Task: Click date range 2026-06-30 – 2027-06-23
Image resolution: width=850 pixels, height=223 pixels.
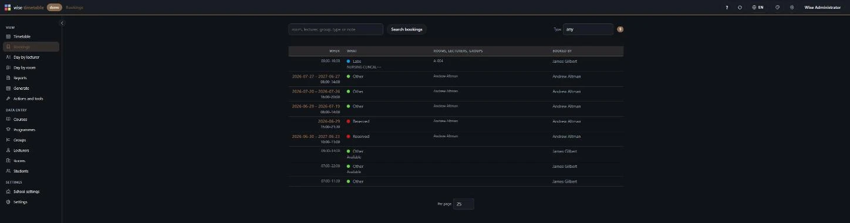Action: (x=316, y=137)
